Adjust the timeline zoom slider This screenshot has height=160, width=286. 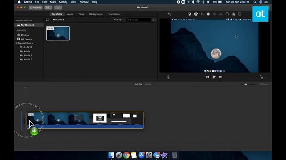click(245, 84)
